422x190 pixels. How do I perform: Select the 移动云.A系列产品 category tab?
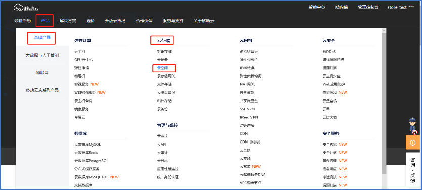43,90
